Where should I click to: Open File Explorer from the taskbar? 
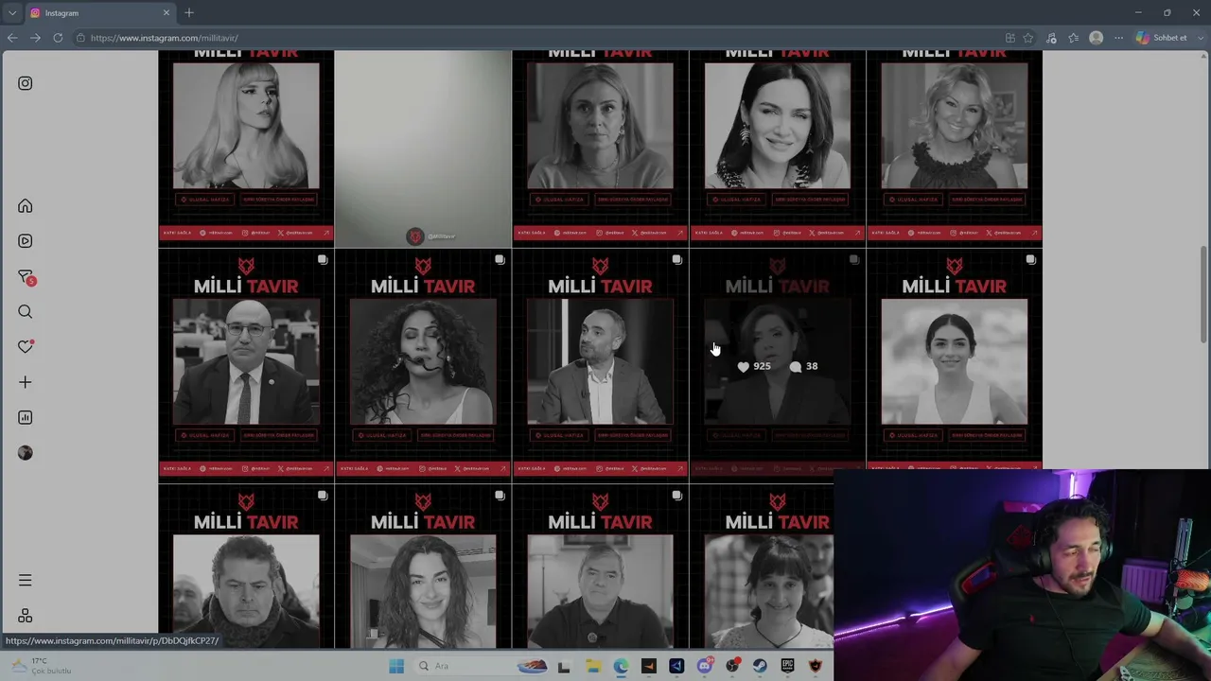pyautogui.click(x=593, y=666)
